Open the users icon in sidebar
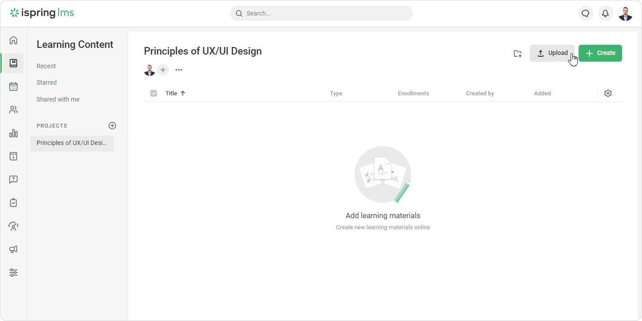Image resolution: width=642 pixels, height=321 pixels. (13, 110)
